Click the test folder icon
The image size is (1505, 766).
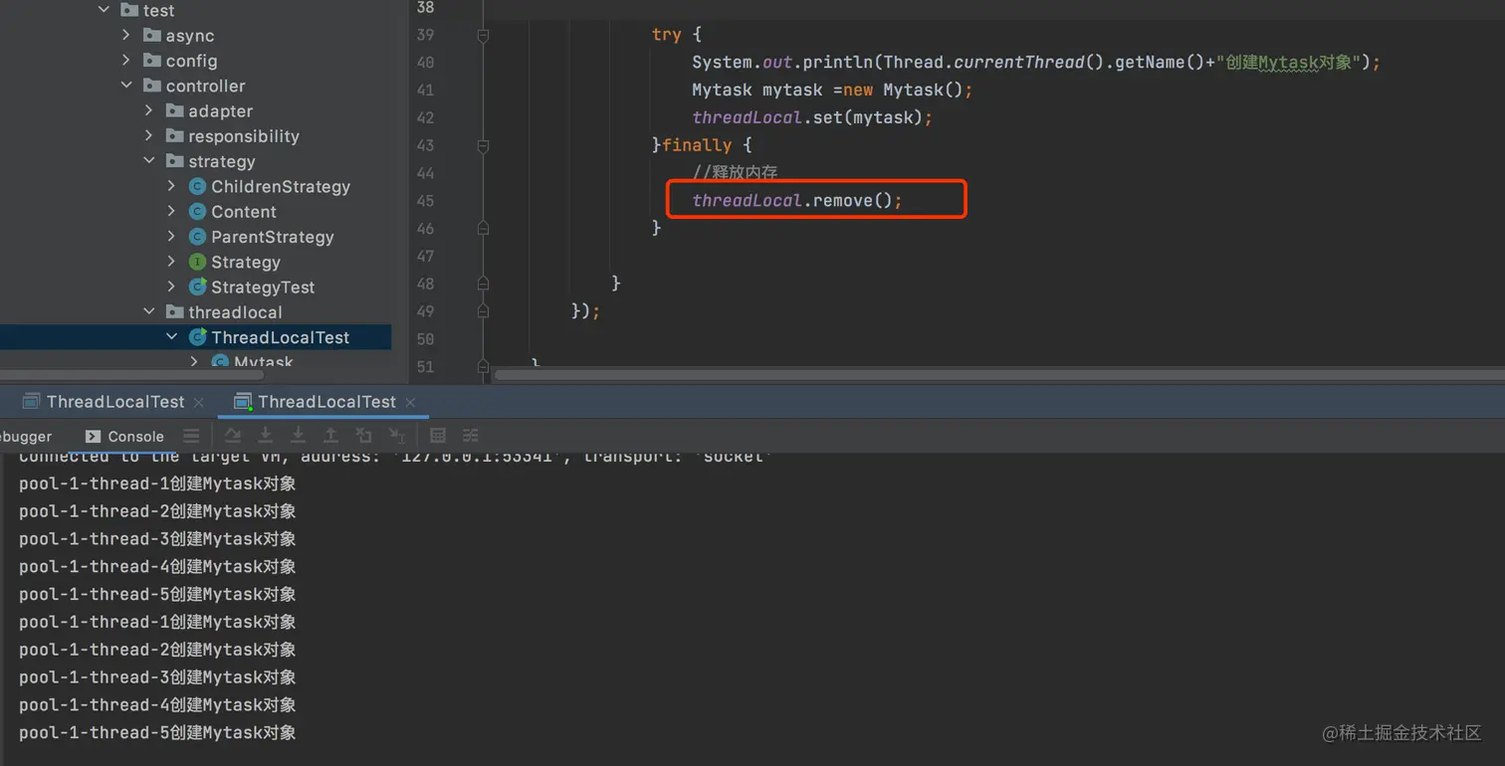(128, 10)
